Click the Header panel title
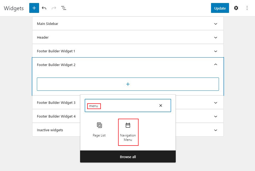The width and height of the screenshot is (255, 171). (43, 37)
